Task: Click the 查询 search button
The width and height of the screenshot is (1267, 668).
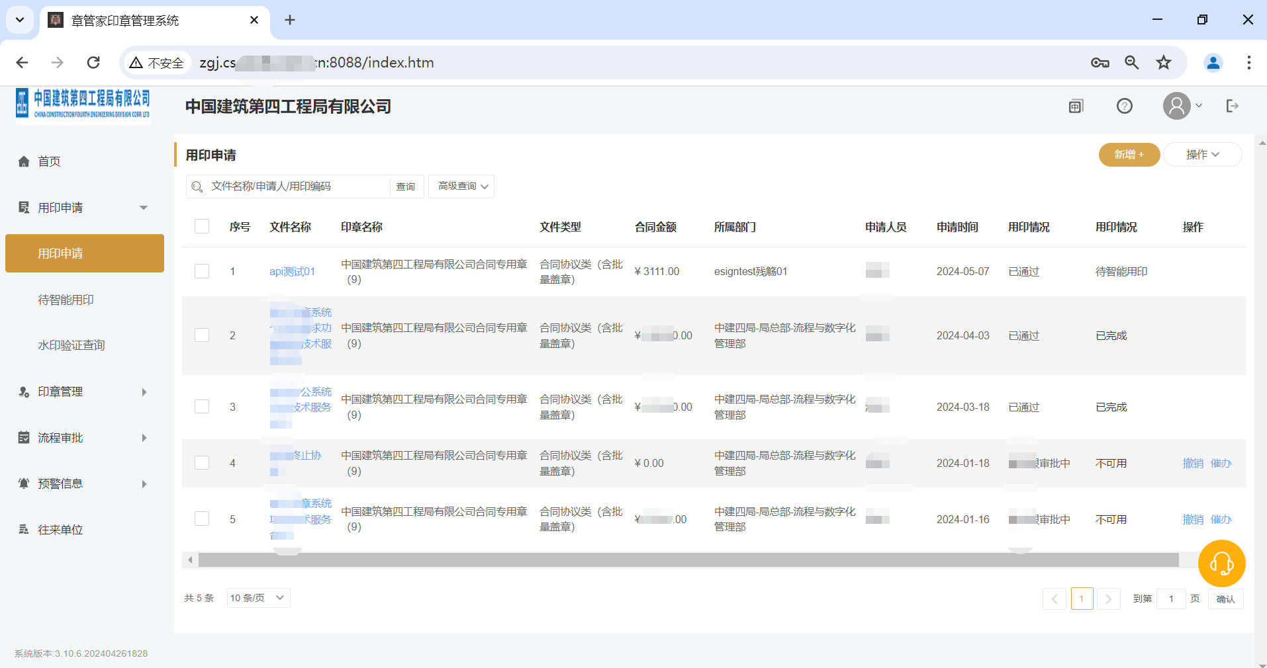Action: pos(406,187)
